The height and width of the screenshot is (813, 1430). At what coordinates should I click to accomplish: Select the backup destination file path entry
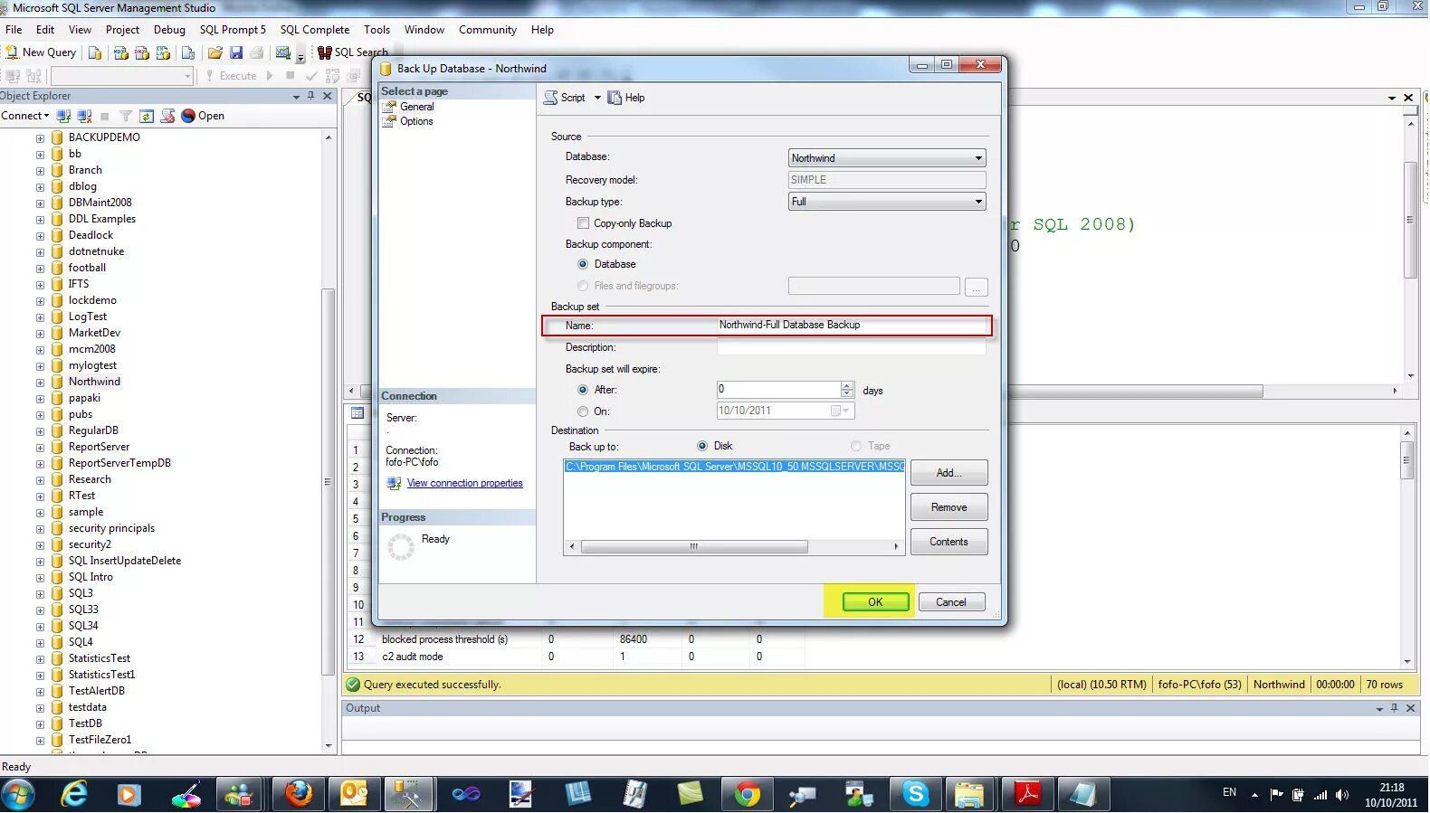pos(734,467)
